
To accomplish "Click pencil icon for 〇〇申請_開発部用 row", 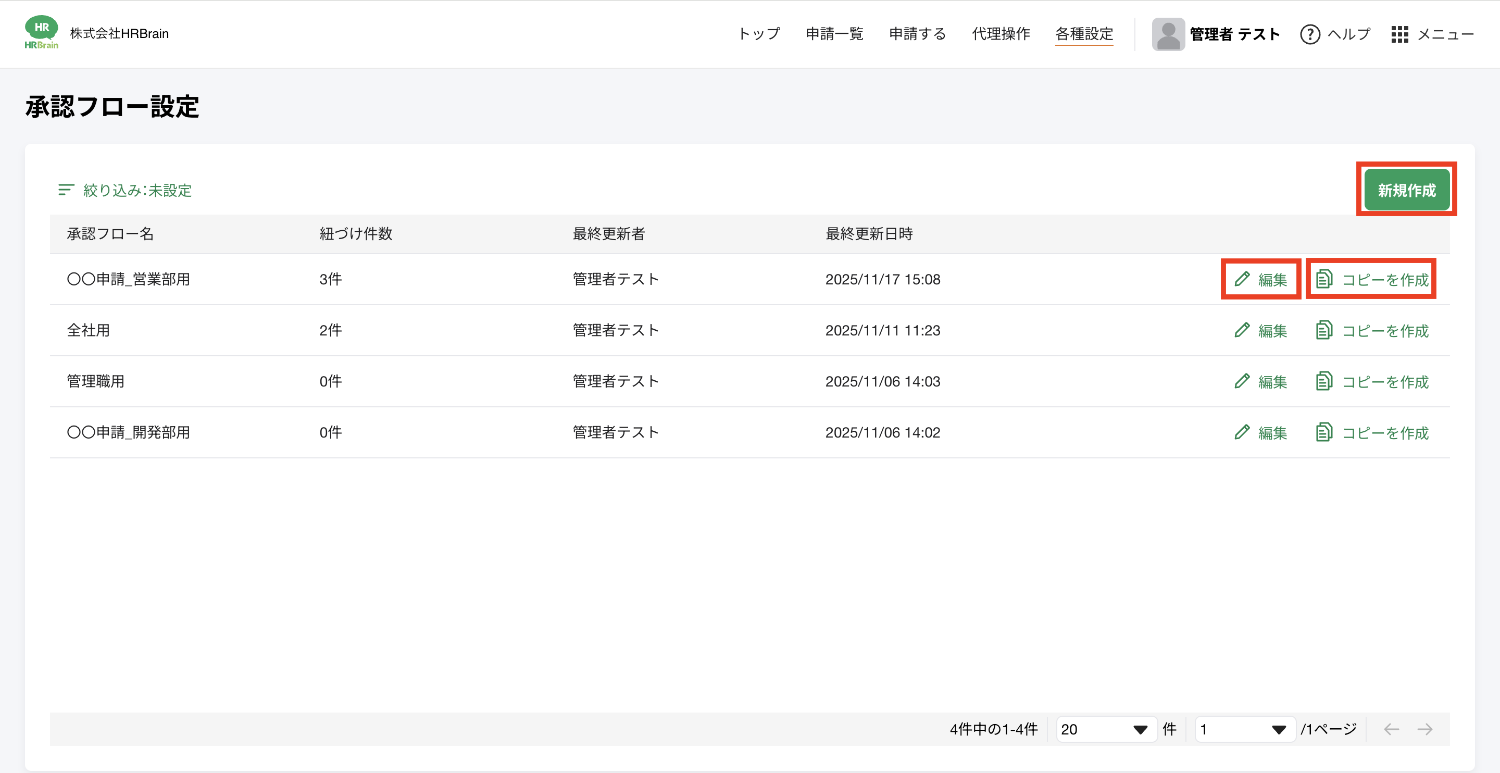I will 1242,432.
